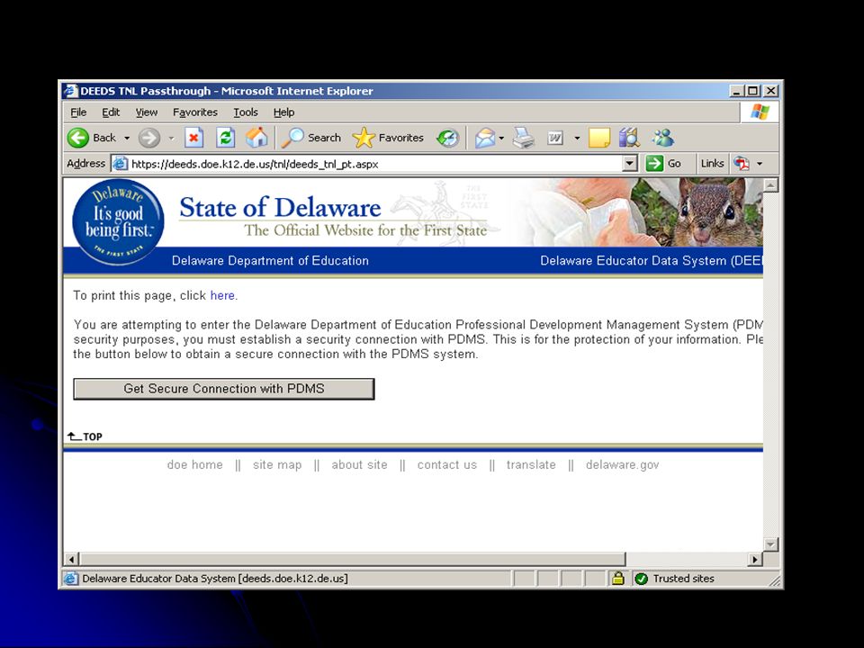864x648 pixels.
Task: Click the page icon beside the address
Action: tap(120, 164)
